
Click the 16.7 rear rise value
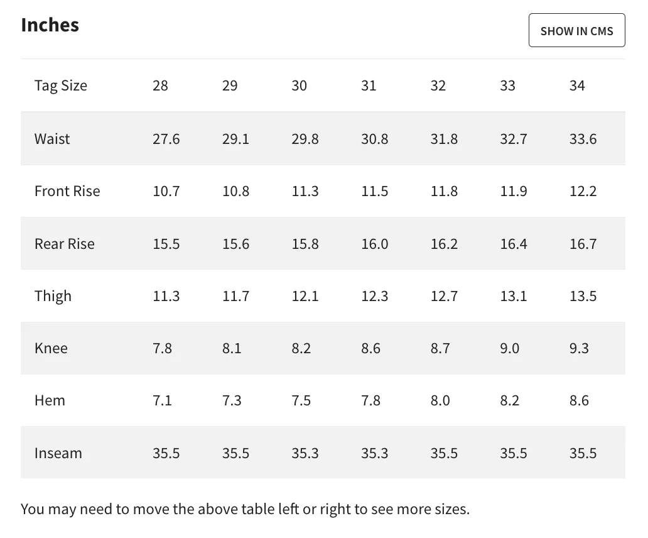coord(583,244)
